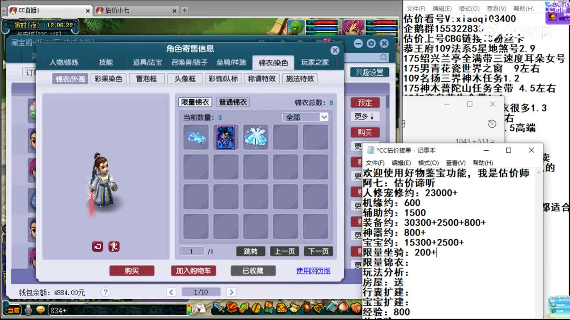Select the white winged dress costume

(x=256, y=137)
